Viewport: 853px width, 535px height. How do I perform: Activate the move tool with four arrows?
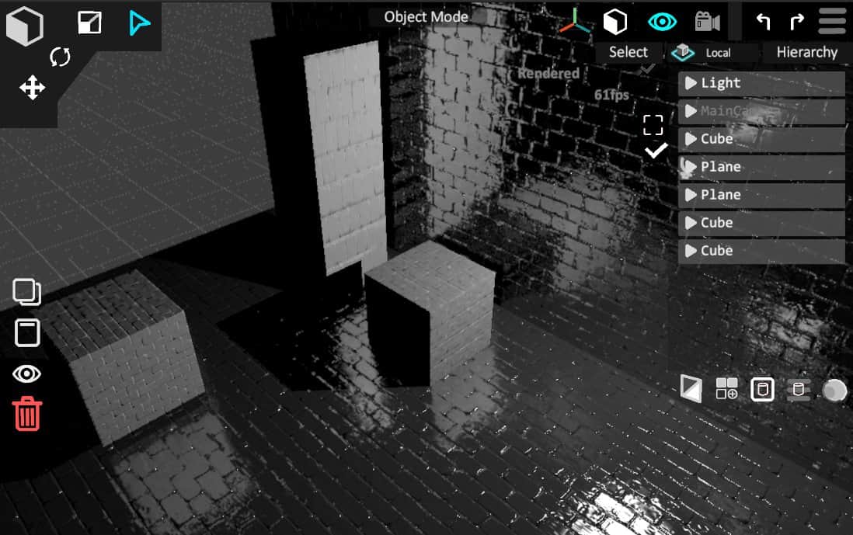(32, 87)
